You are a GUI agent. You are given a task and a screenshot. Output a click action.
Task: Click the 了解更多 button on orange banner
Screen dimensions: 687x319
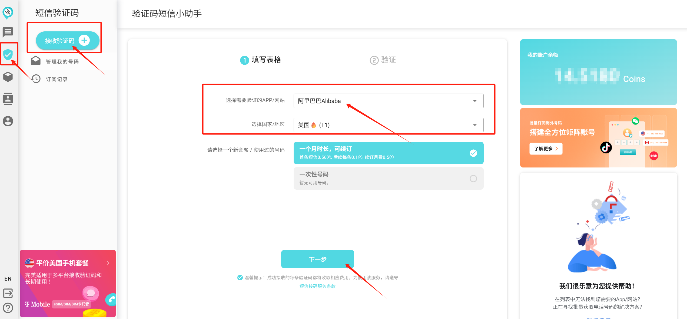[x=546, y=149]
